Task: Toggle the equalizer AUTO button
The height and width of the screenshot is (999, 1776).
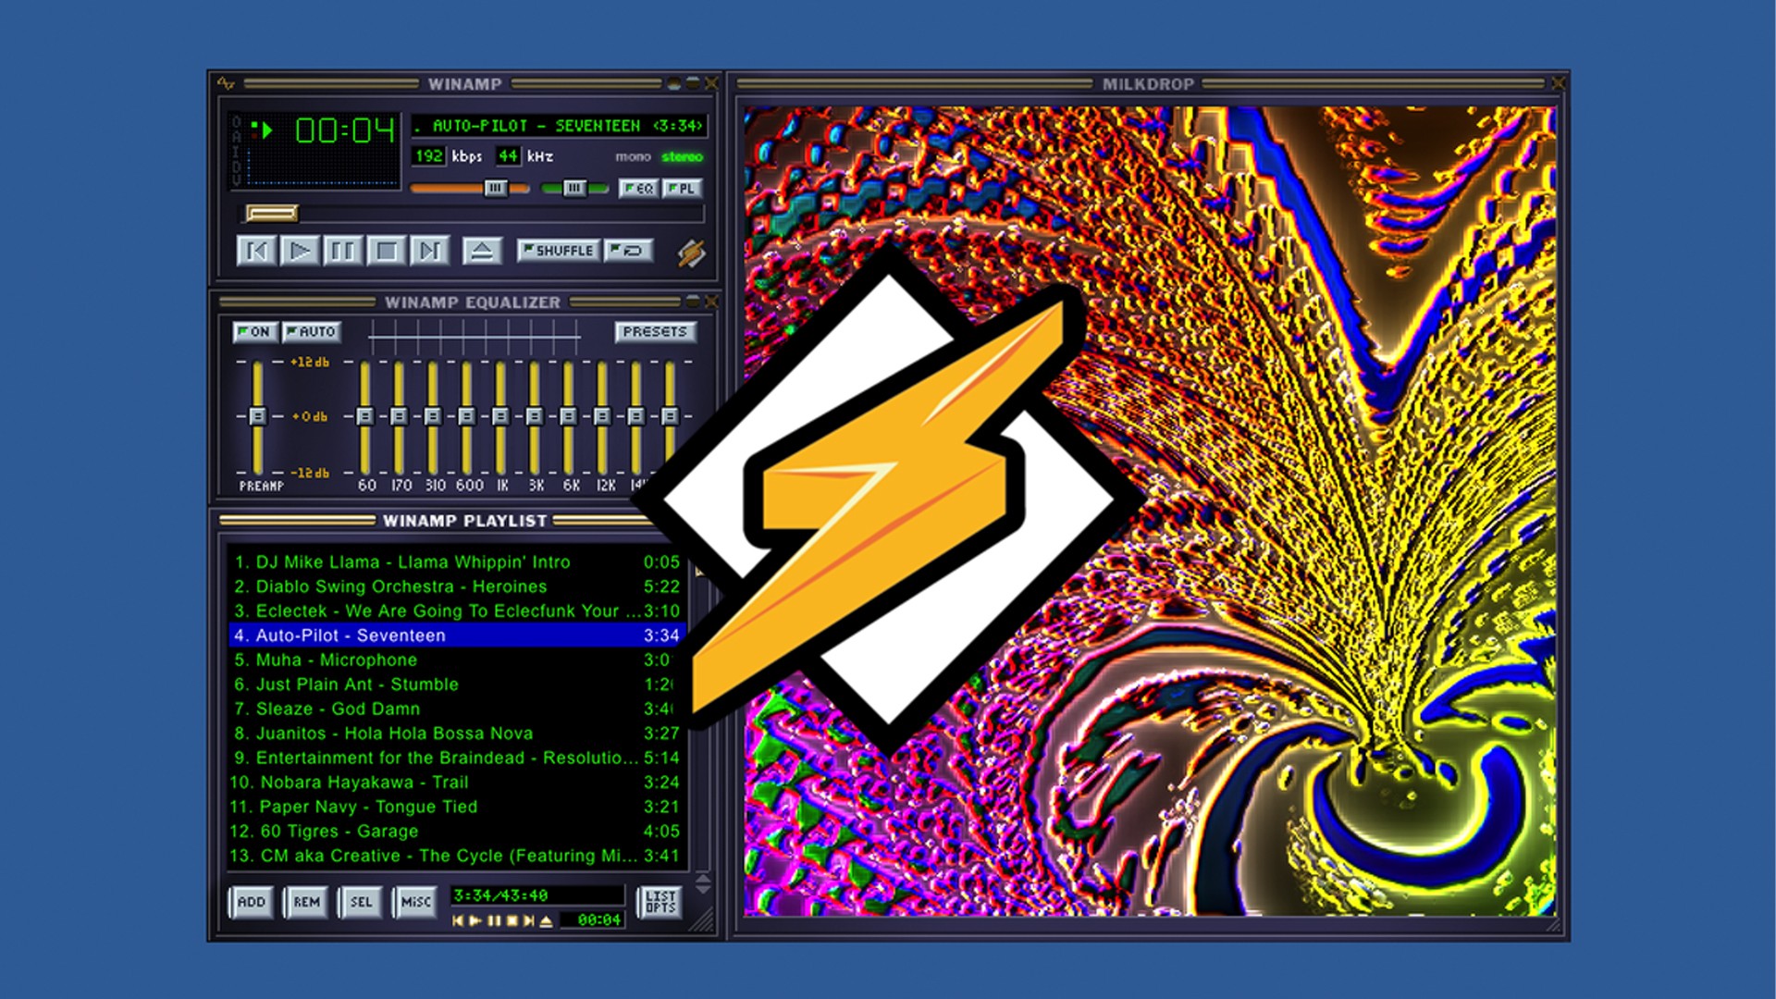Action: tap(312, 332)
